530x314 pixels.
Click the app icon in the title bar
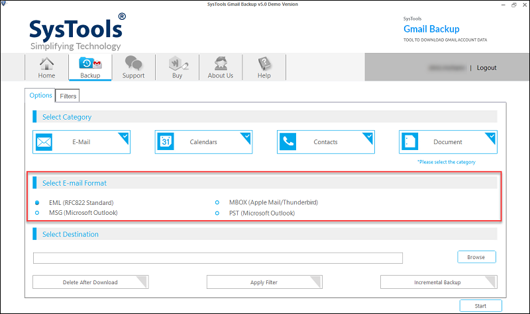tap(4, 4)
